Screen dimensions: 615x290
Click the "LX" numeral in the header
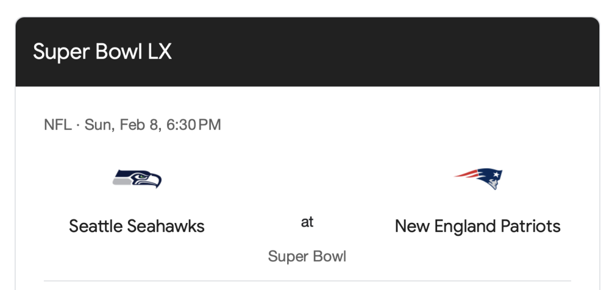tap(159, 52)
